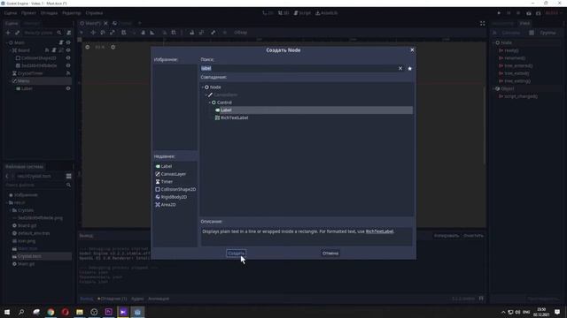Open the Справка menu
567x318 pixels.
tap(94, 13)
